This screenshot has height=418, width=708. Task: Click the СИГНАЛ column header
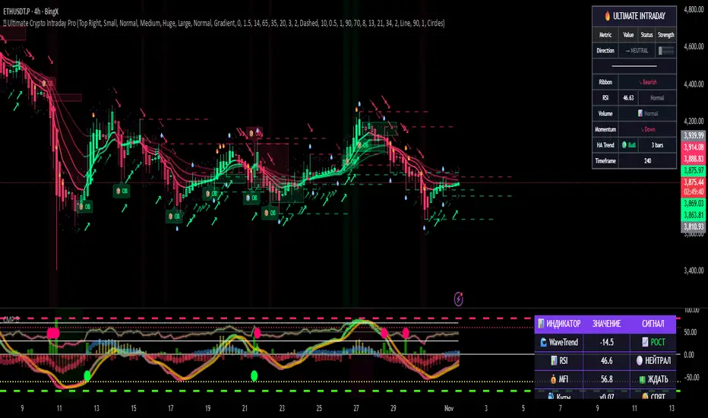[653, 324]
